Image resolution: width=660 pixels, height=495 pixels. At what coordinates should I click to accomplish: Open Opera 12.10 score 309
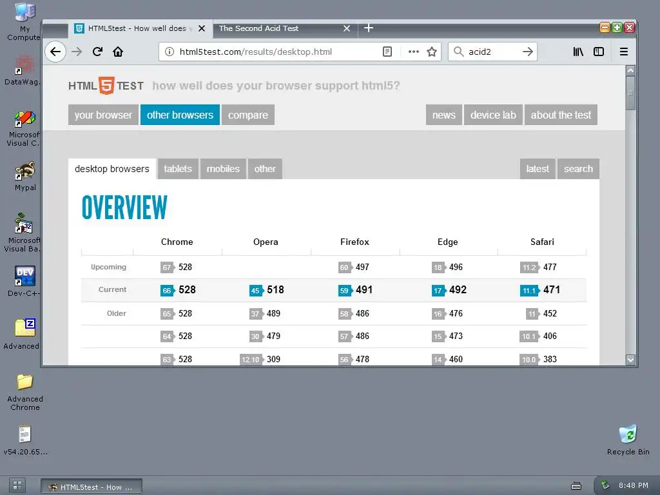coord(260,359)
